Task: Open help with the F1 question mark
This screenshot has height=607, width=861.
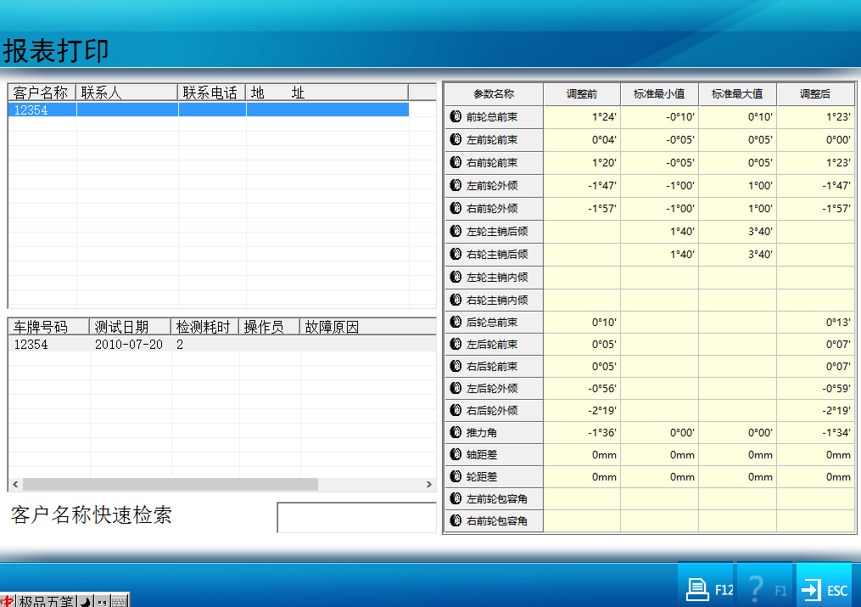Action: [x=764, y=588]
